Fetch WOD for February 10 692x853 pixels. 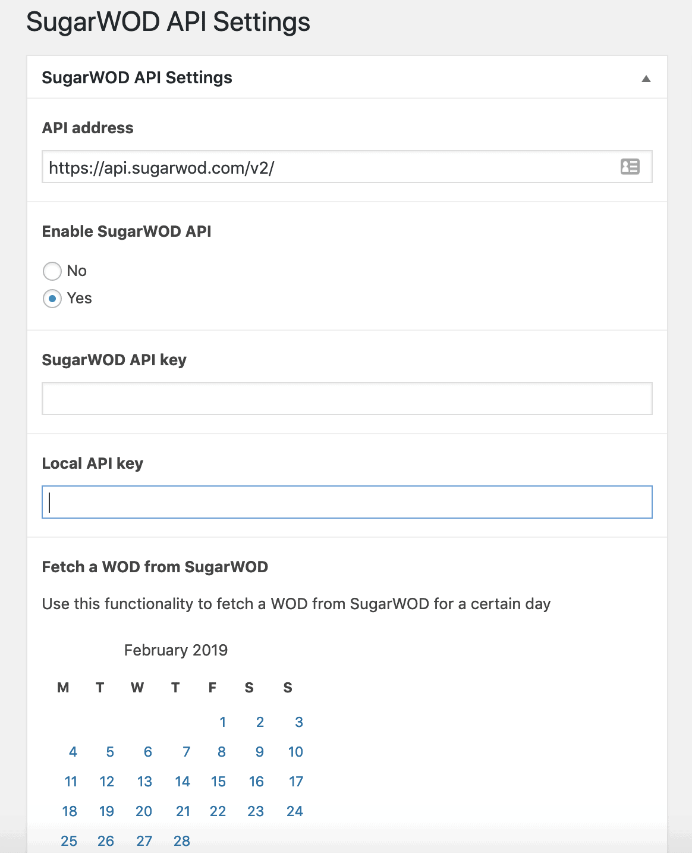(295, 752)
